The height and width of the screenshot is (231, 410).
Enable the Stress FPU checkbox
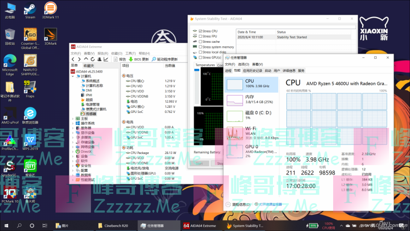click(200, 36)
